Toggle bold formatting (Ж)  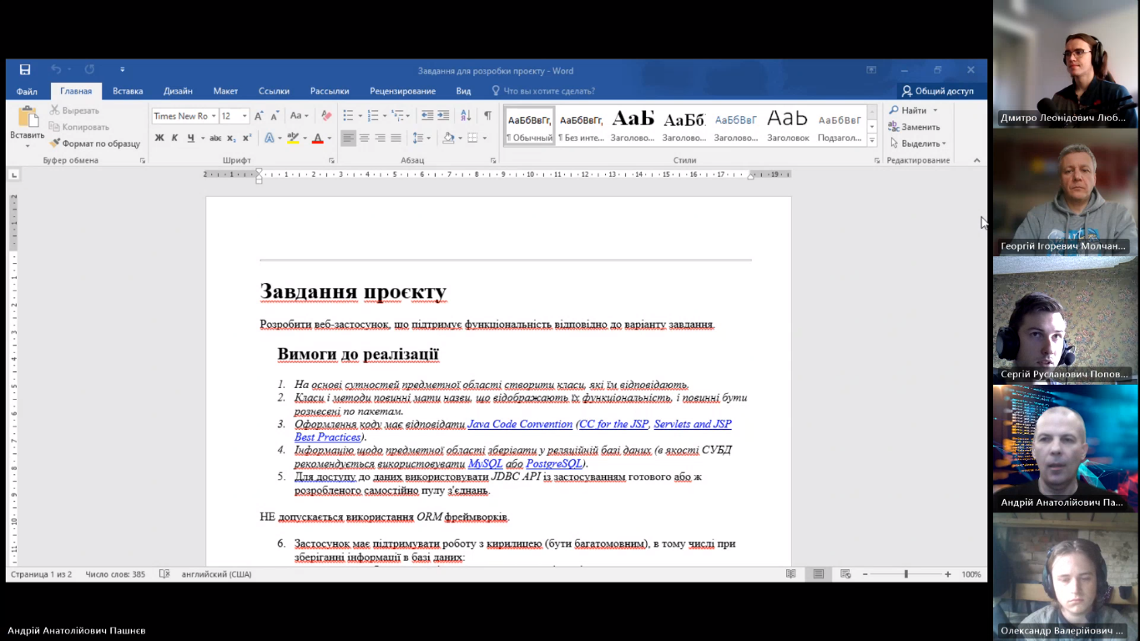click(159, 139)
